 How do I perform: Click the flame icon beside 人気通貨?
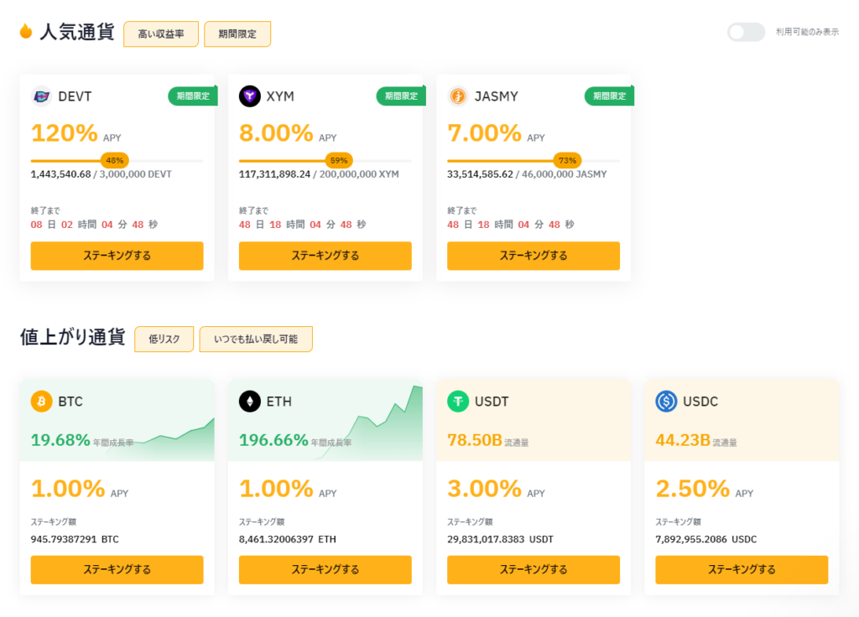26,31
